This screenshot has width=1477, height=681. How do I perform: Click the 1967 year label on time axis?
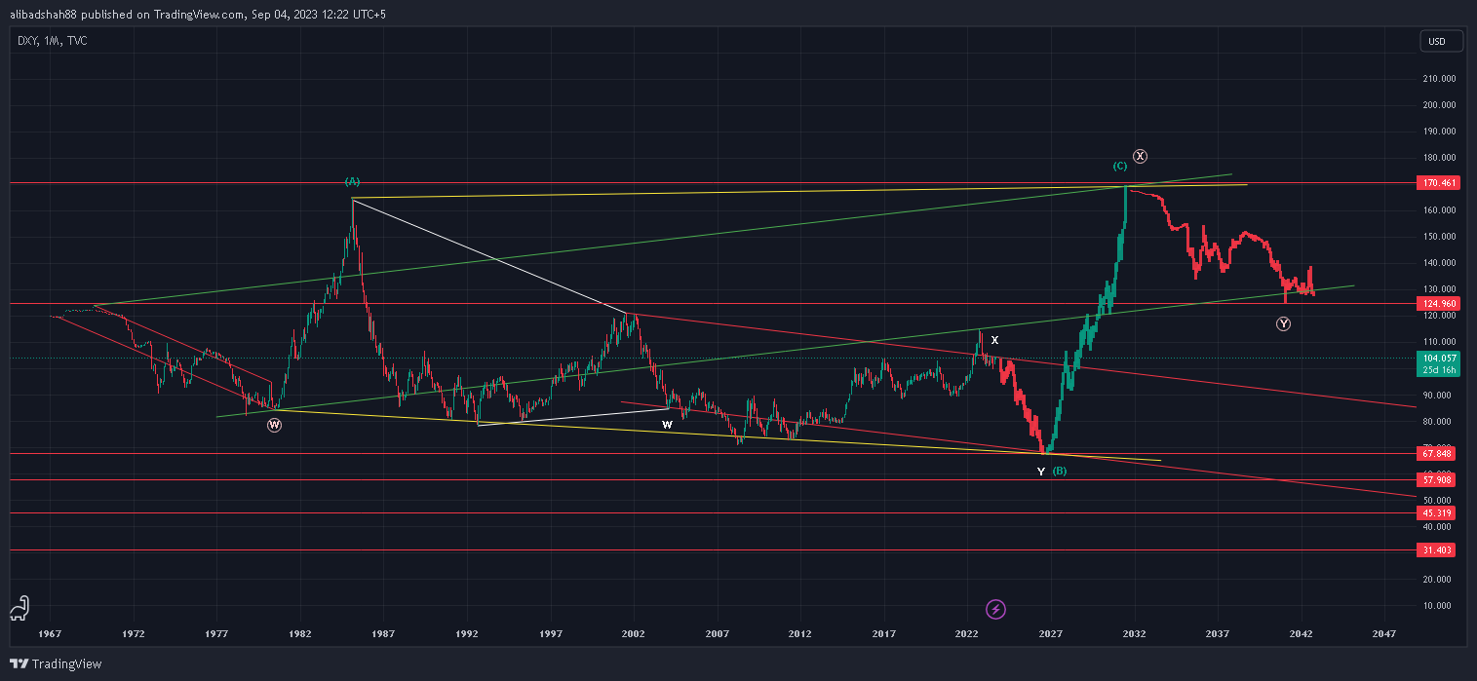(x=51, y=632)
